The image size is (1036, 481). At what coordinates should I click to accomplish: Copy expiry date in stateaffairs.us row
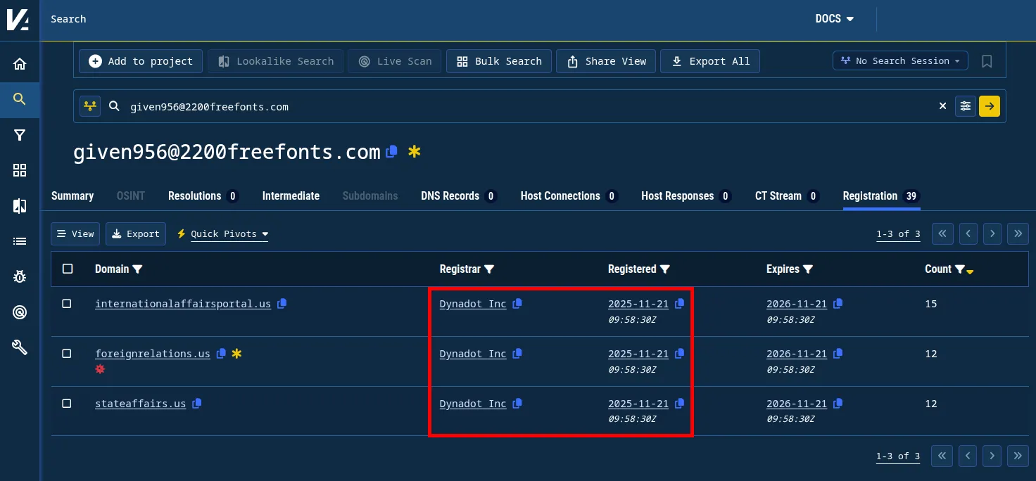click(x=838, y=404)
